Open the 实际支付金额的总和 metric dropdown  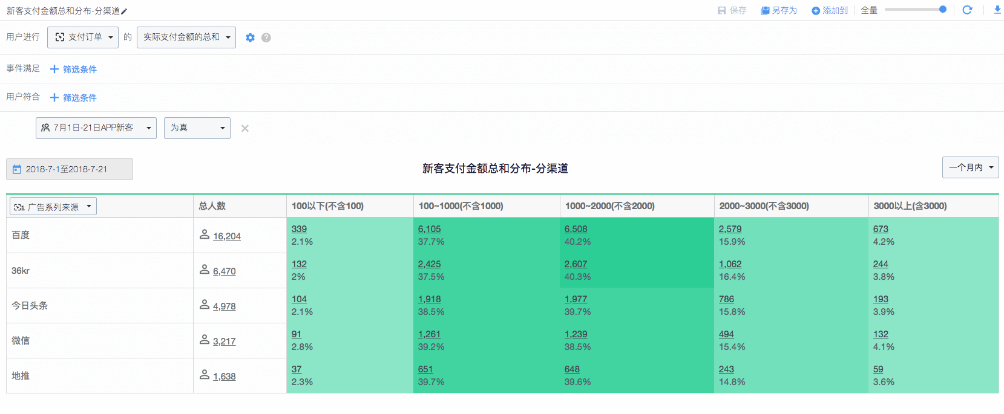click(x=186, y=37)
